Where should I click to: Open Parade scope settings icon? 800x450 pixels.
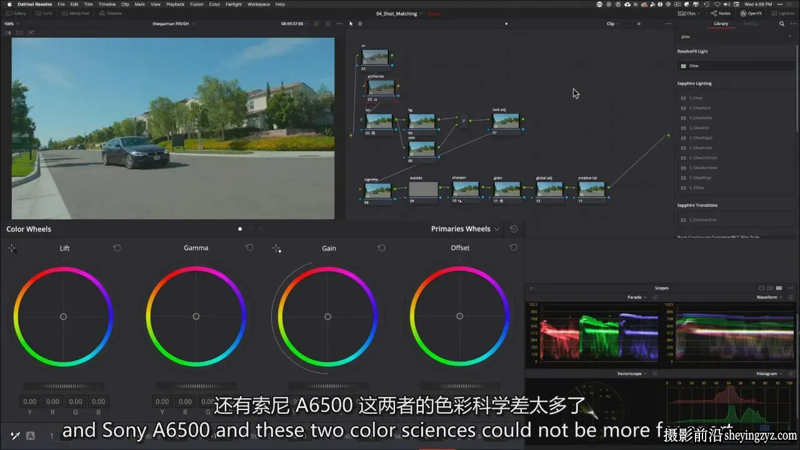coord(654,297)
